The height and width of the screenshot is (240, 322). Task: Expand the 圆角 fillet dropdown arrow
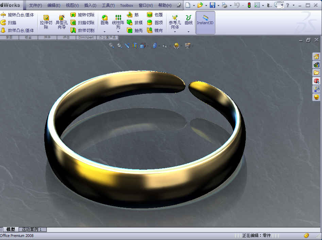point(104,32)
